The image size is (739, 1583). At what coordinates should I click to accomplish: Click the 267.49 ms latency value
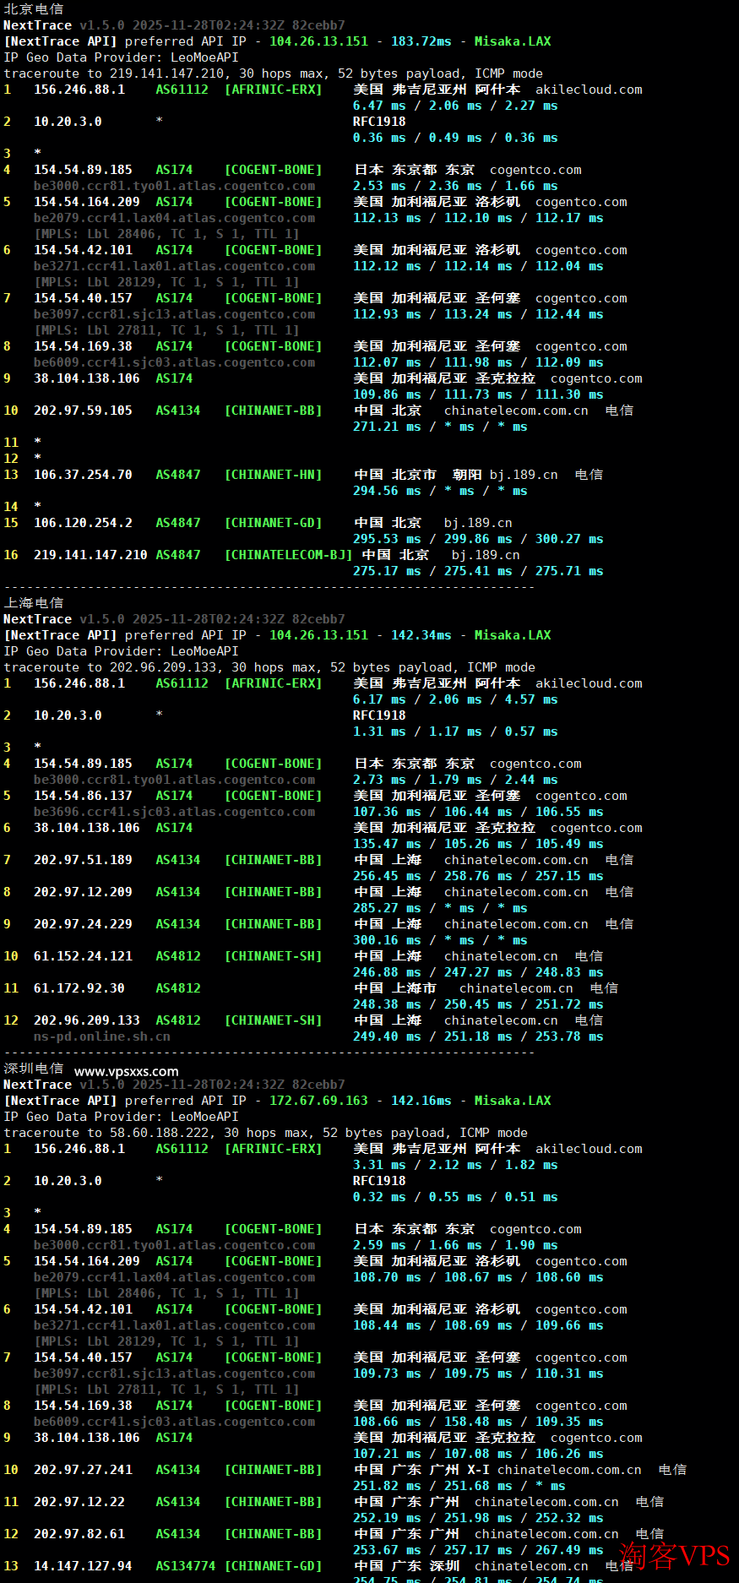click(x=569, y=1550)
